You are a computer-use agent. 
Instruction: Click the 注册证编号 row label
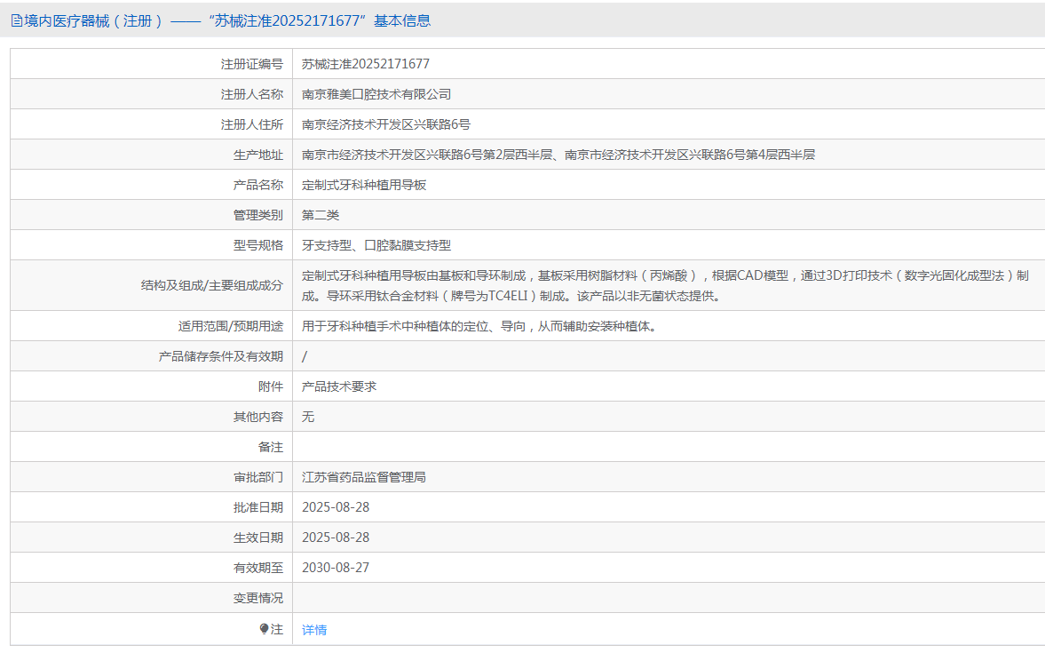252,64
